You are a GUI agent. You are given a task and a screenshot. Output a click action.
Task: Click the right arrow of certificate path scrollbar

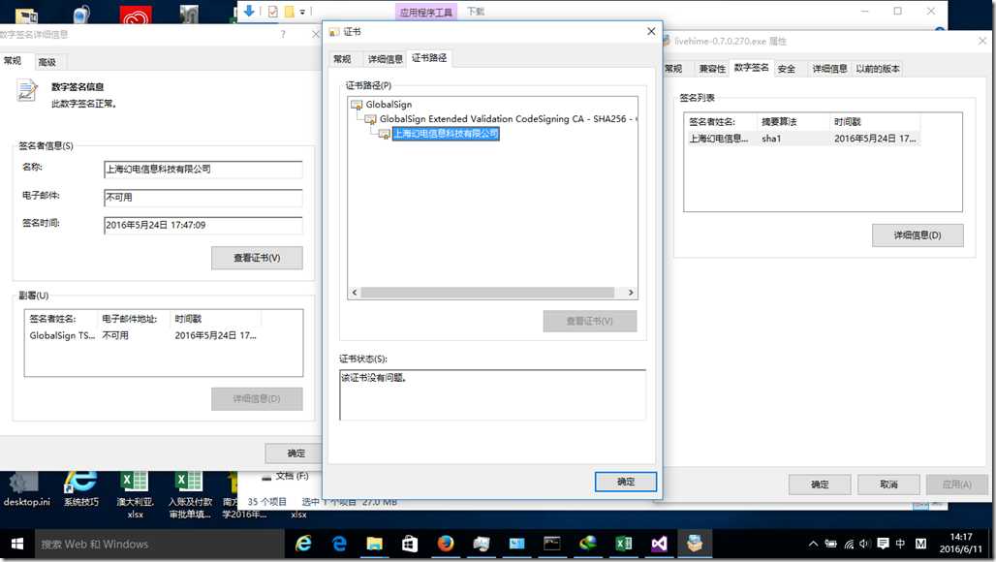[x=630, y=293]
